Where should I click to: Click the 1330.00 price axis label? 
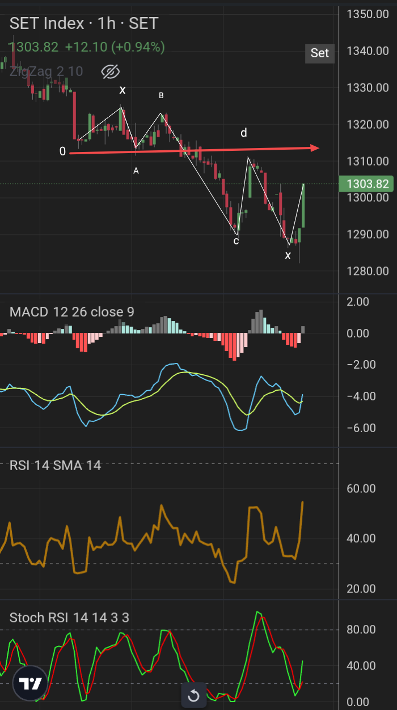tap(368, 88)
